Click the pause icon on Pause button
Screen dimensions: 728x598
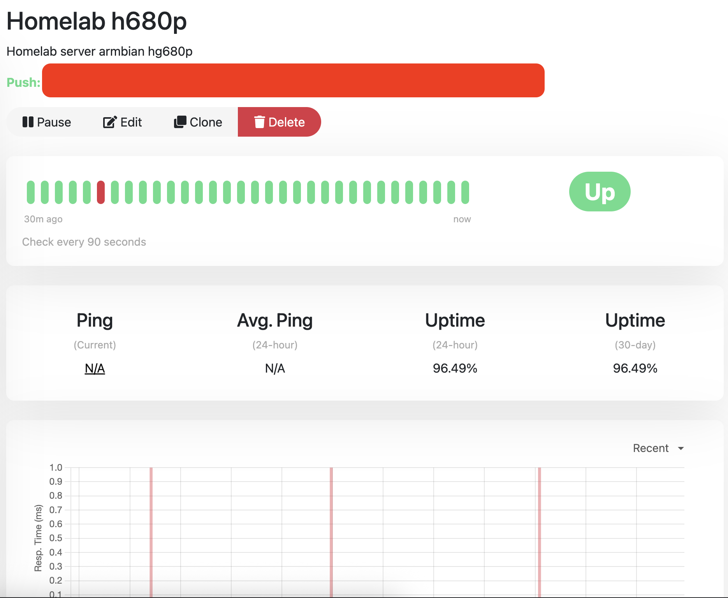pos(29,122)
